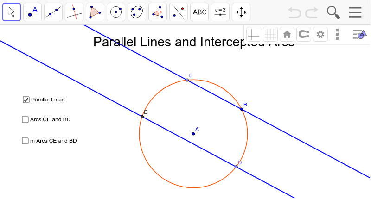Screen dimensions: 371x199
Task: Select the Circle with Center tool
Action: (116, 12)
